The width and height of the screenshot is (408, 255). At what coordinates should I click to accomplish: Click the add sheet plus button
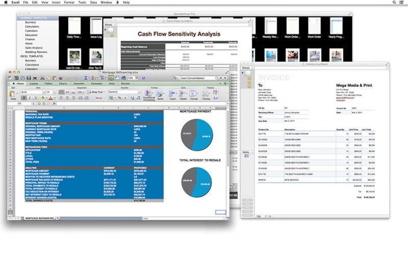click(x=58, y=218)
